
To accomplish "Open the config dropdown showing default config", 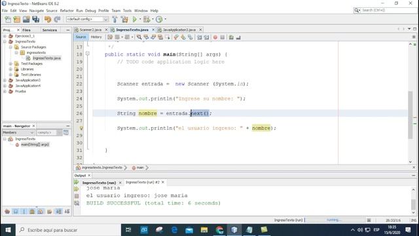I will coord(87,19).
